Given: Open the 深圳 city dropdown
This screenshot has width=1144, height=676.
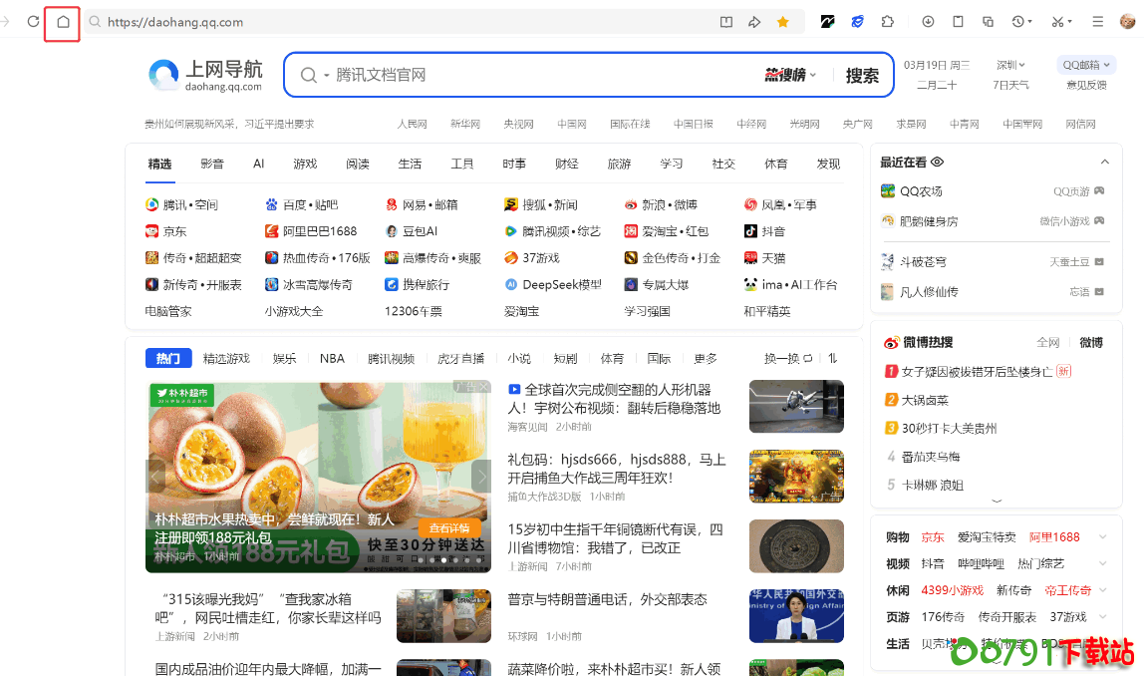Looking at the screenshot, I should pos(1010,65).
